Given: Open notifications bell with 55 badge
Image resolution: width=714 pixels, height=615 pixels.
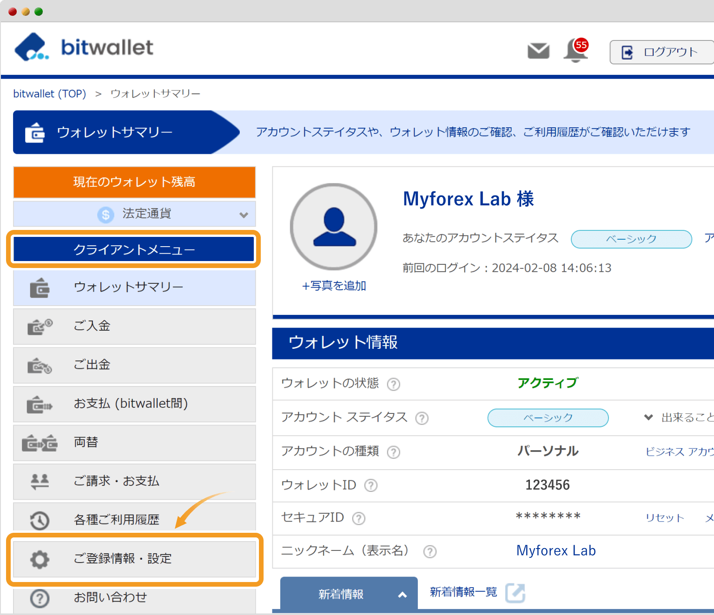Looking at the screenshot, I should click(x=576, y=50).
